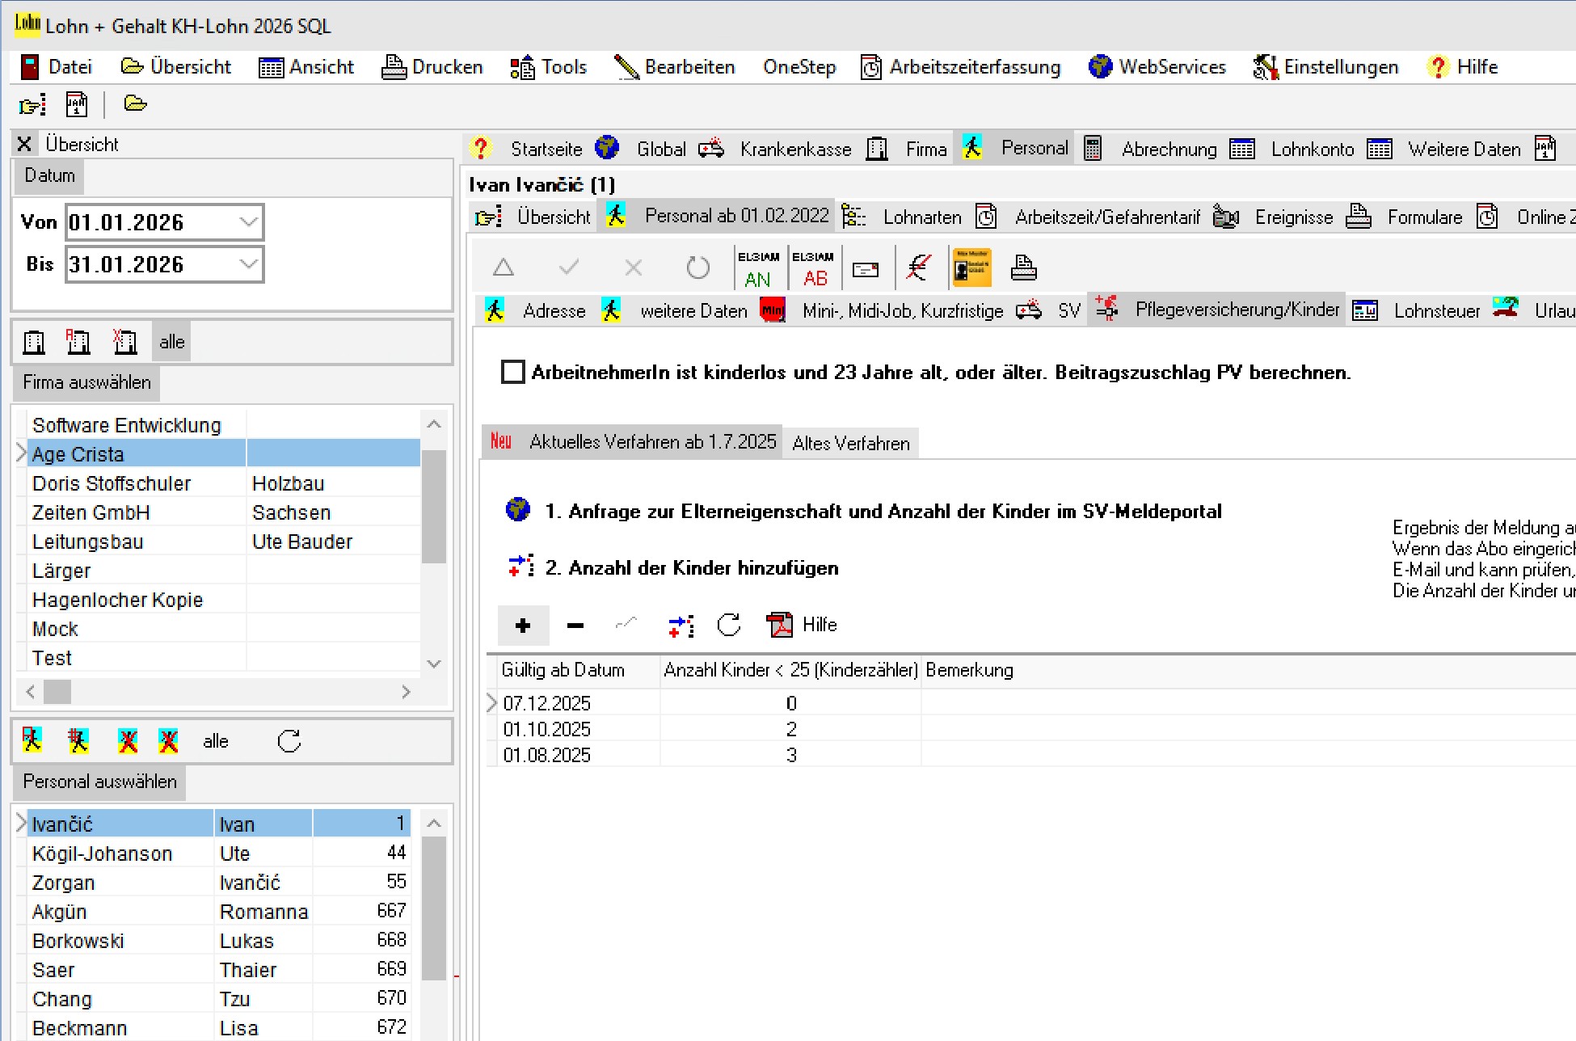Open the Bis date dropdown
The height and width of the screenshot is (1041, 1576).
pos(249,264)
